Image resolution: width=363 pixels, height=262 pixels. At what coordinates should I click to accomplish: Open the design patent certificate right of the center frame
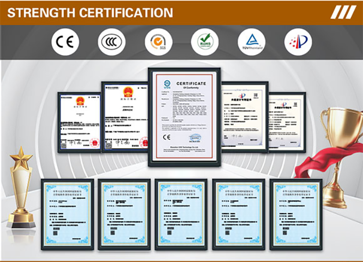pyautogui.click(x=245, y=117)
